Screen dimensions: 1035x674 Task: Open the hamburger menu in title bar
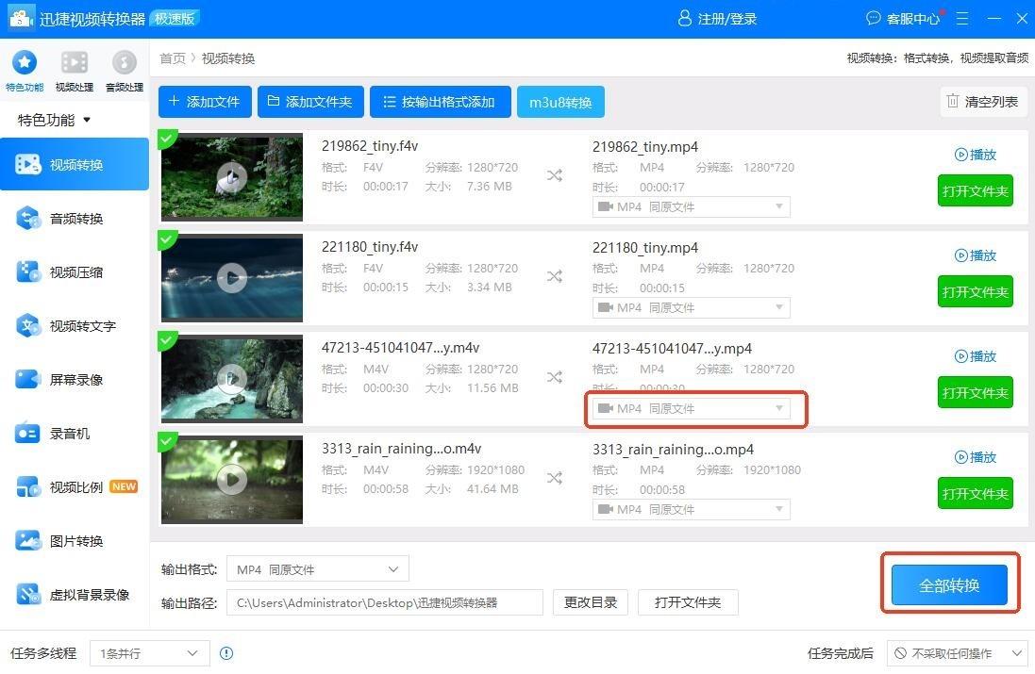click(962, 19)
